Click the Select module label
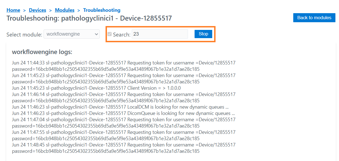This screenshot has width=339, height=161. [x=24, y=35]
